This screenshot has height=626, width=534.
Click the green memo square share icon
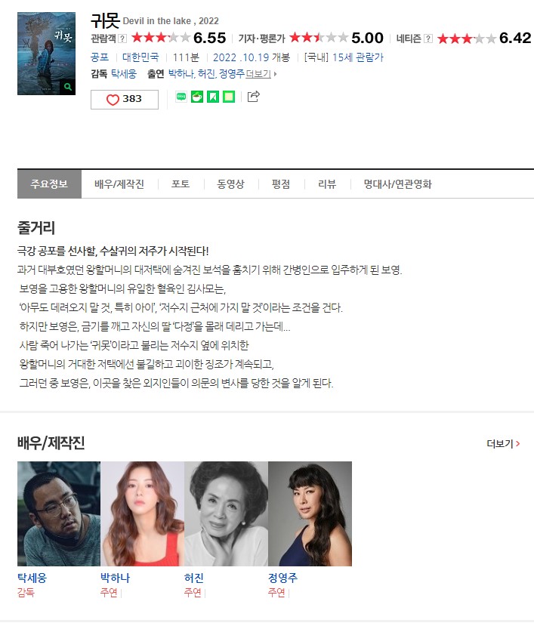pyautogui.click(x=229, y=97)
